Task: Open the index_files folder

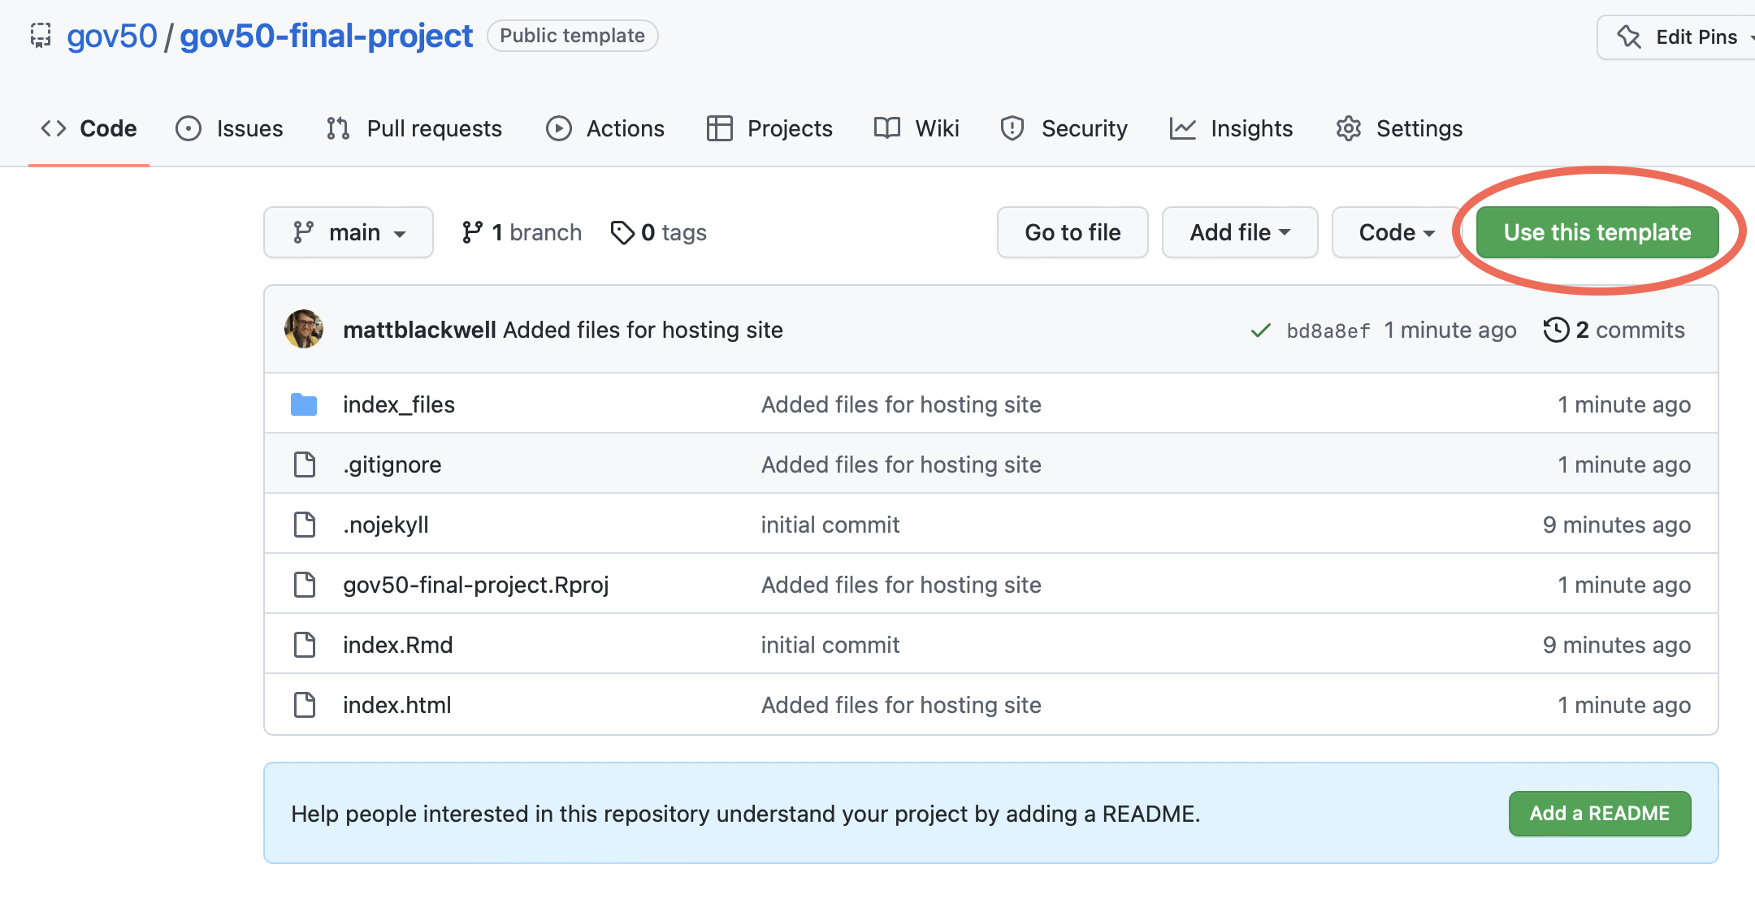Action: (399, 404)
